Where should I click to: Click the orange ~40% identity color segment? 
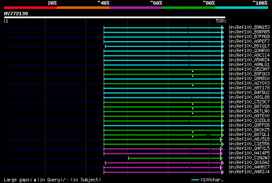(x=83, y=8)
